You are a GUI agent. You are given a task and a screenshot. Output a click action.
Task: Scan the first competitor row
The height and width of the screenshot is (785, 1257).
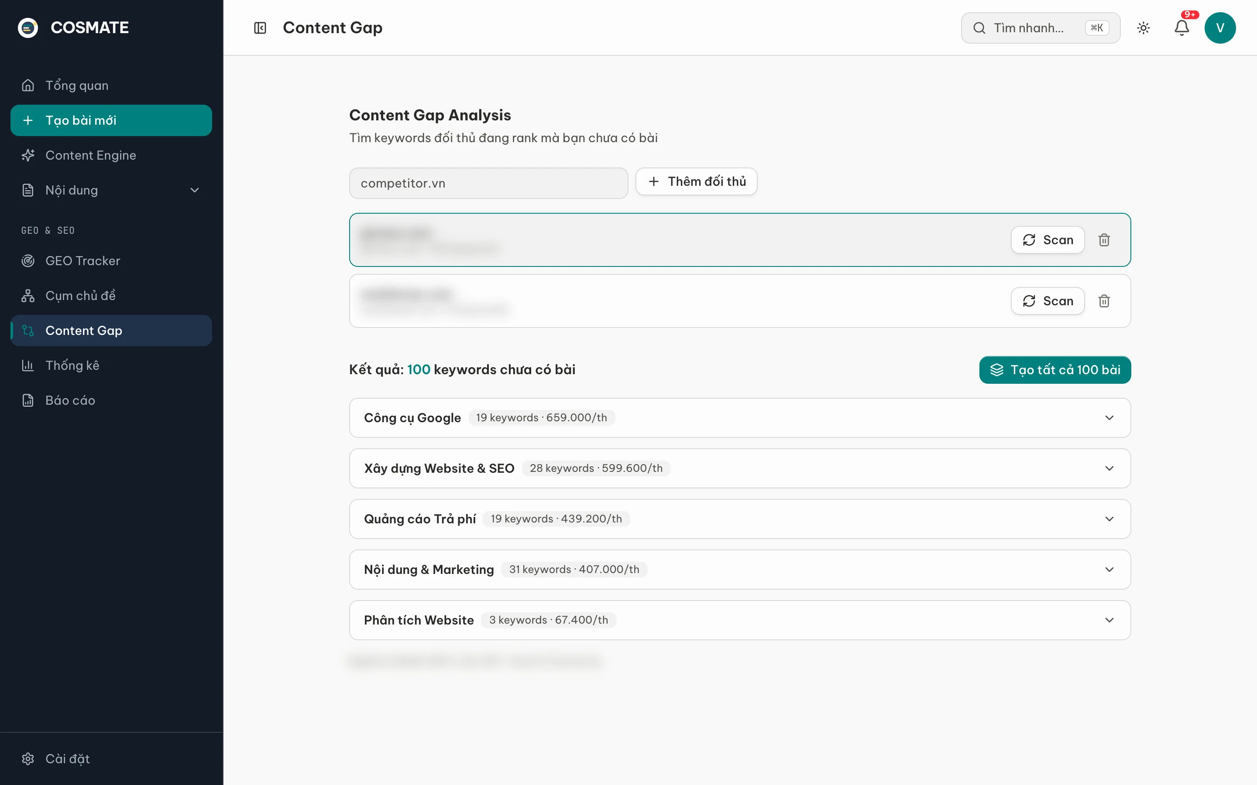tap(1047, 240)
